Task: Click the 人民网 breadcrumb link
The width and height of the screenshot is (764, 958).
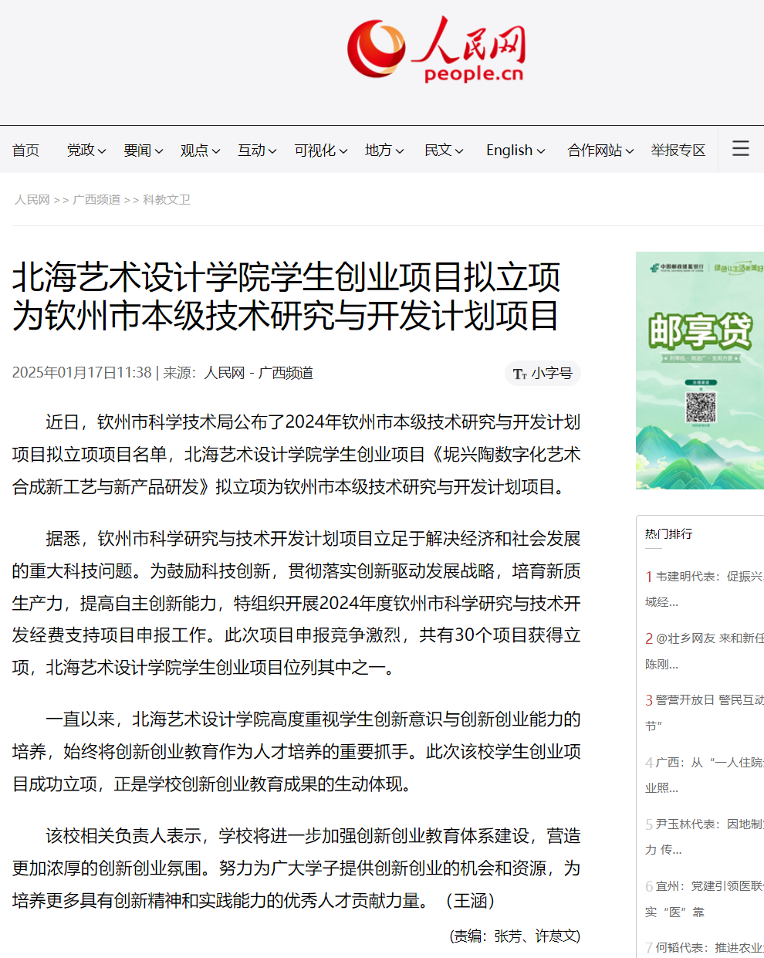Action: 32,200
